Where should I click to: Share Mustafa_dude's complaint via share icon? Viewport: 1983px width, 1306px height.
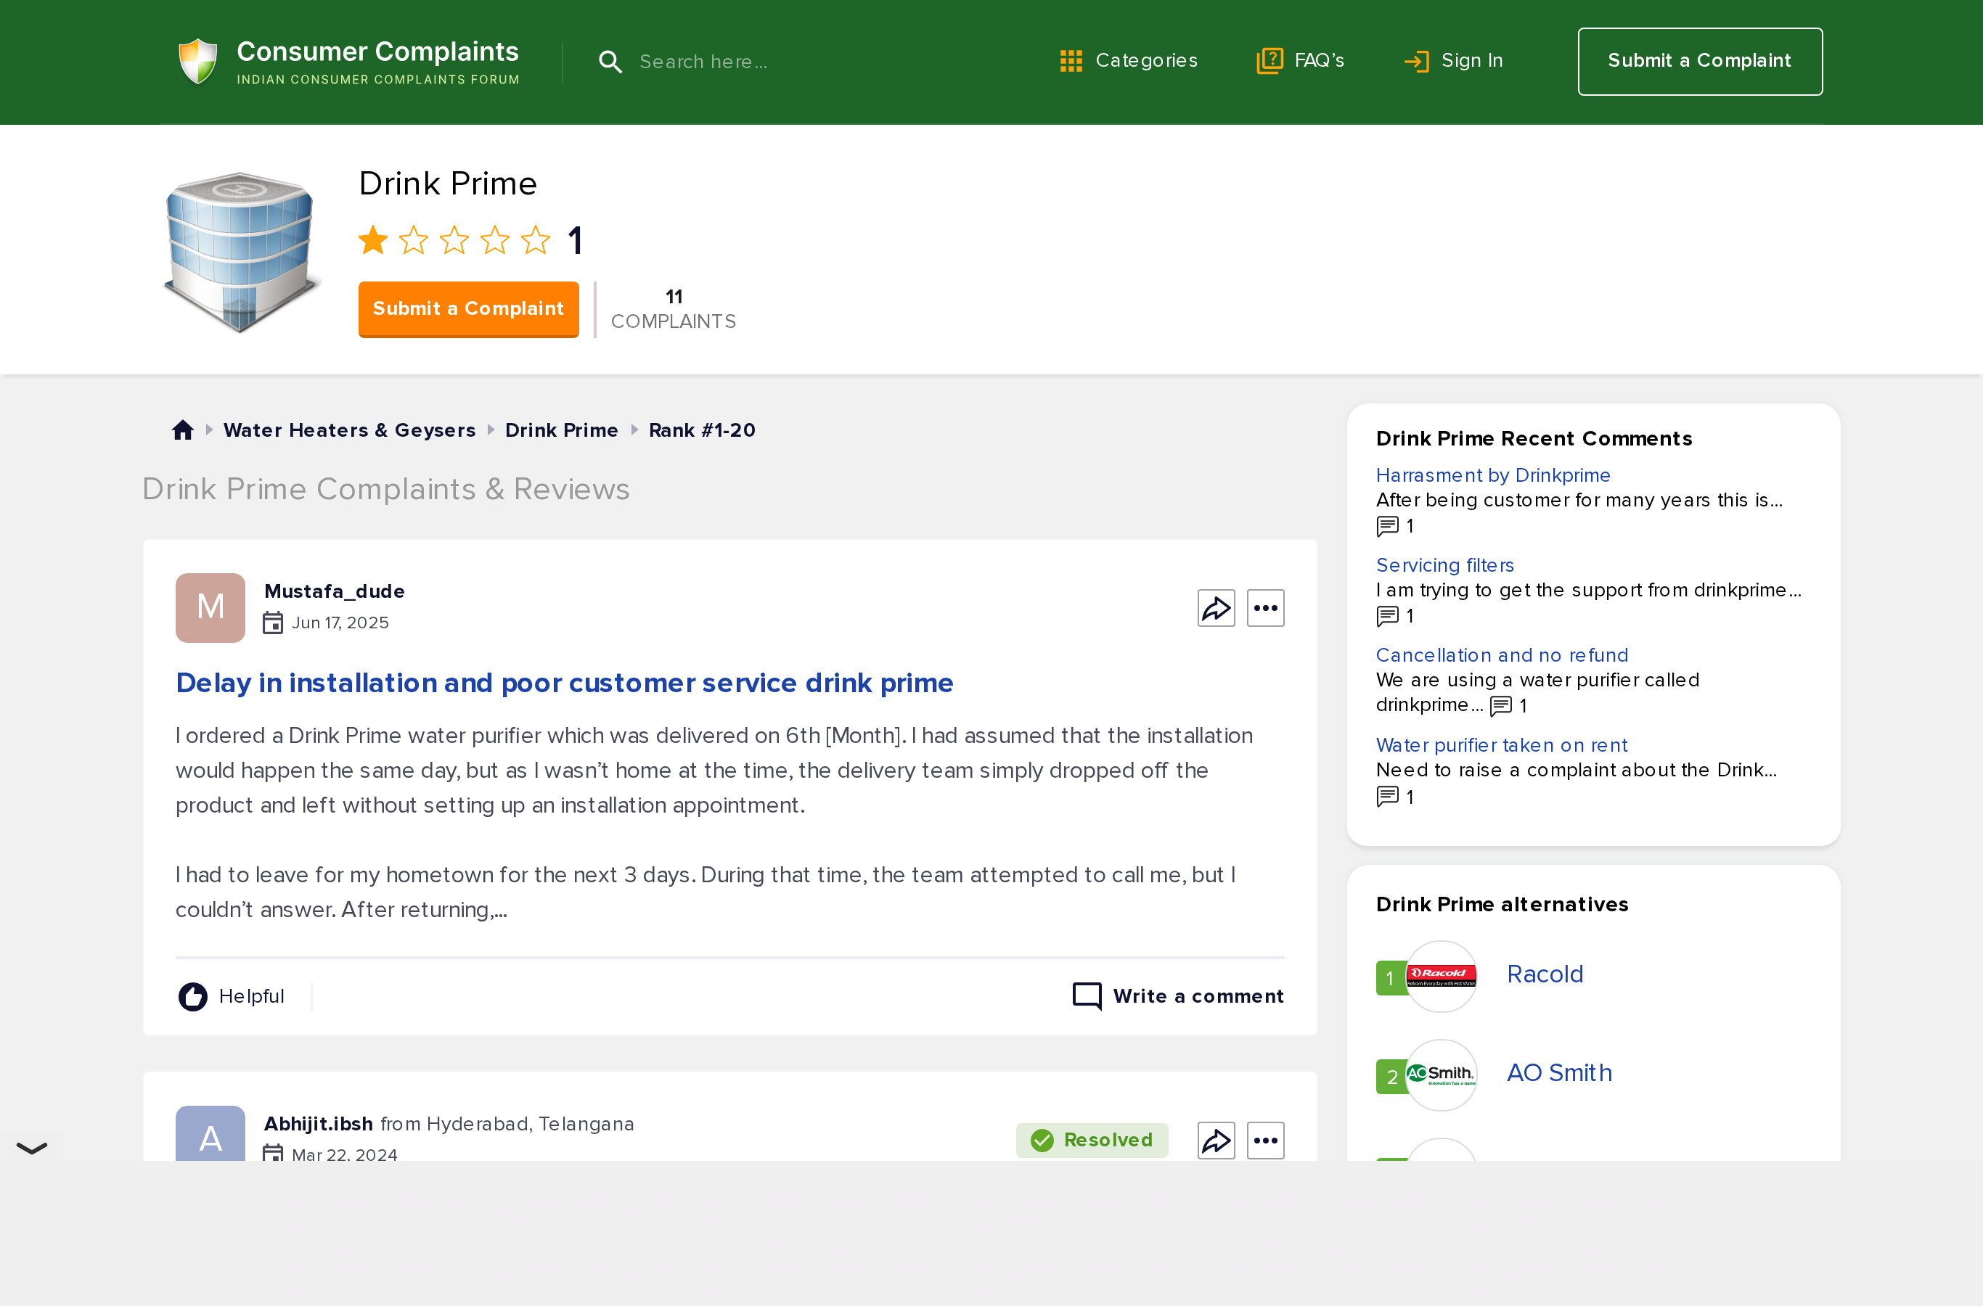pyautogui.click(x=1216, y=608)
